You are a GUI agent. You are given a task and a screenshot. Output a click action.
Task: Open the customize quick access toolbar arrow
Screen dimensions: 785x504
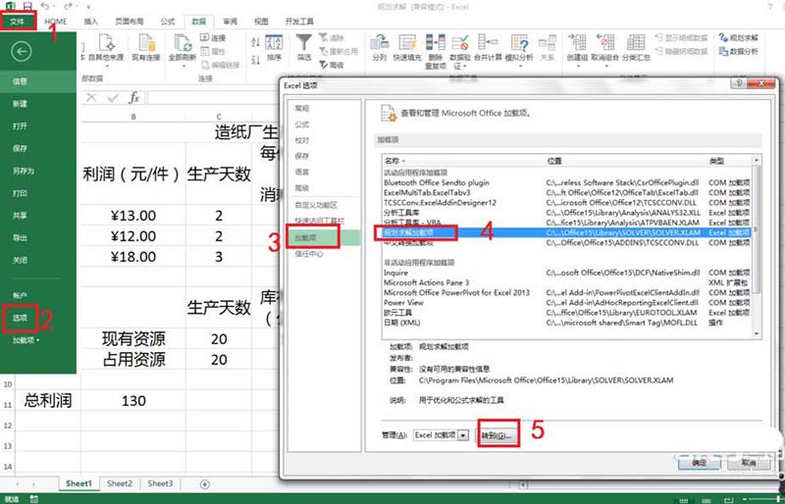tap(88, 7)
